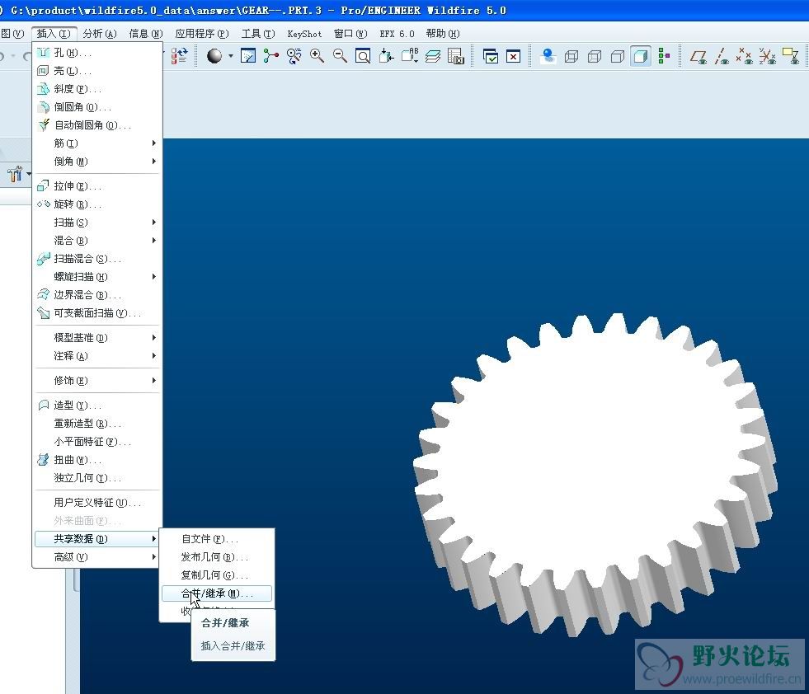The height and width of the screenshot is (694, 809).
Task: Open the 工具 (Tools) menu
Action: pos(258,34)
